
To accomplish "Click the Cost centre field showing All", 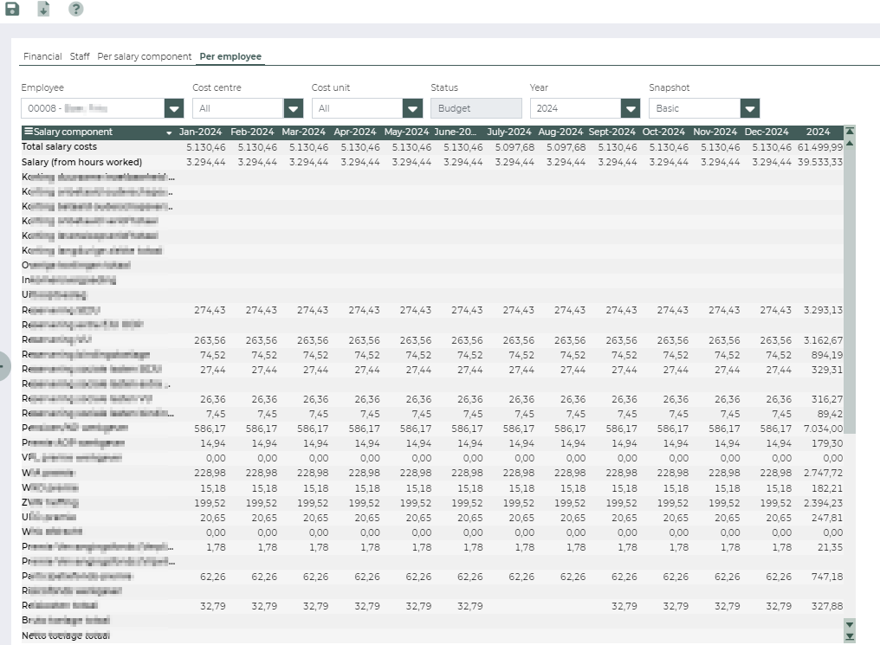I will click(238, 108).
